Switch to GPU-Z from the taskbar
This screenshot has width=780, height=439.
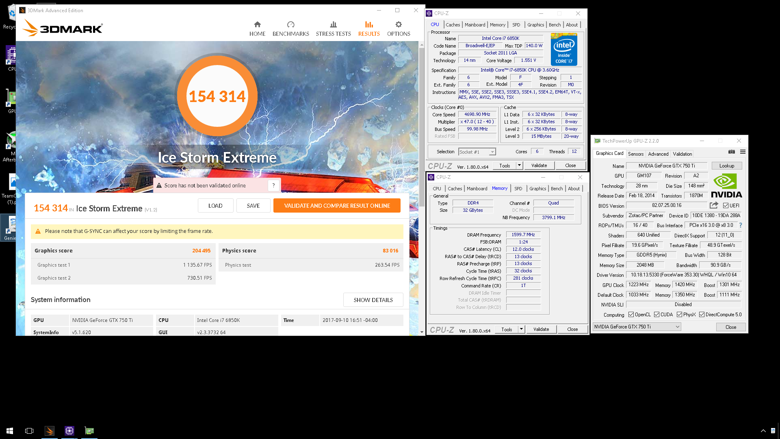coord(89,430)
